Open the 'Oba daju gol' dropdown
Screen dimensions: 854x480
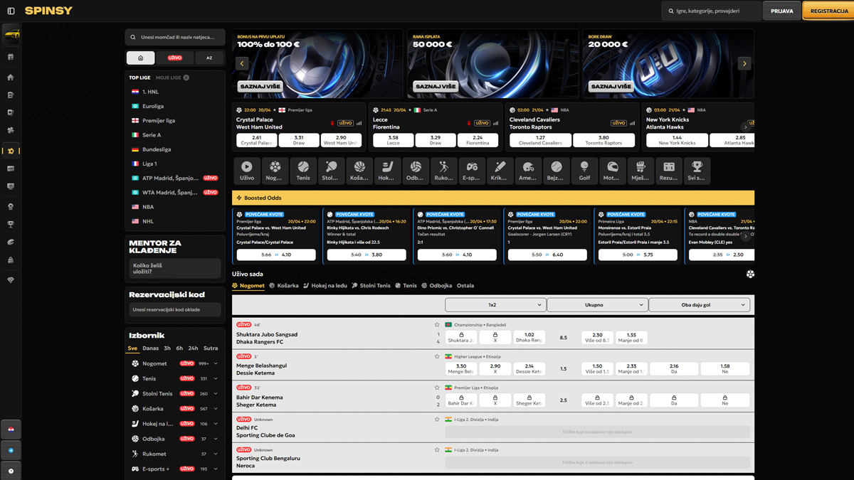699,304
